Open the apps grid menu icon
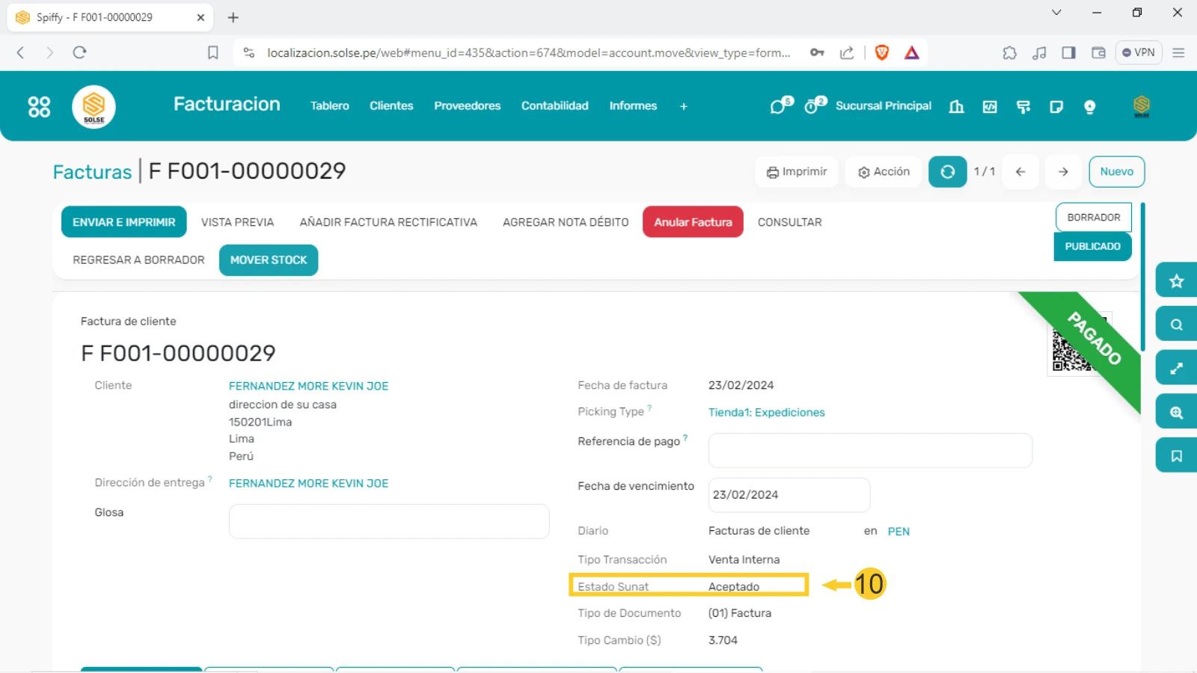Image resolution: width=1197 pixels, height=673 pixels. click(39, 107)
